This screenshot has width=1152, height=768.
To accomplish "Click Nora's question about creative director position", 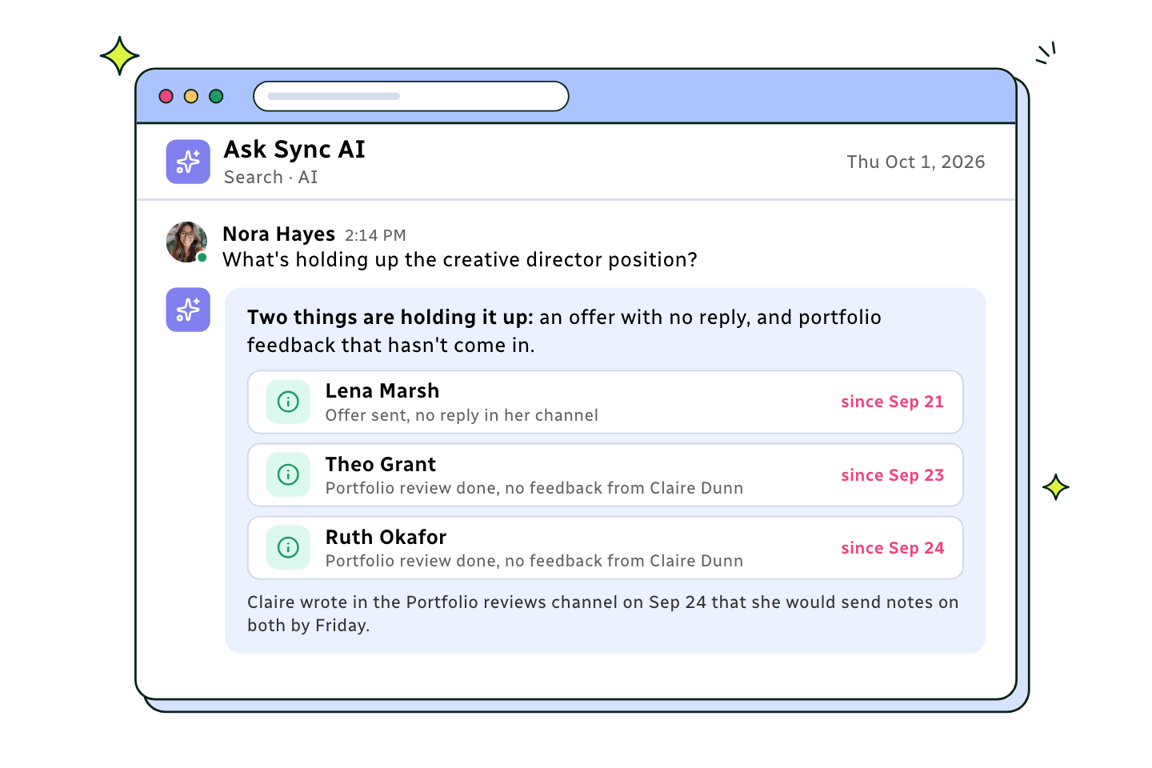I will [x=460, y=260].
